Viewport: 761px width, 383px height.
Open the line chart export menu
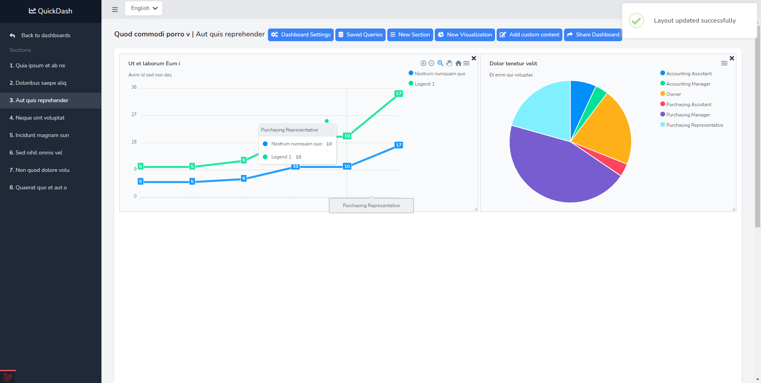coord(467,63)
